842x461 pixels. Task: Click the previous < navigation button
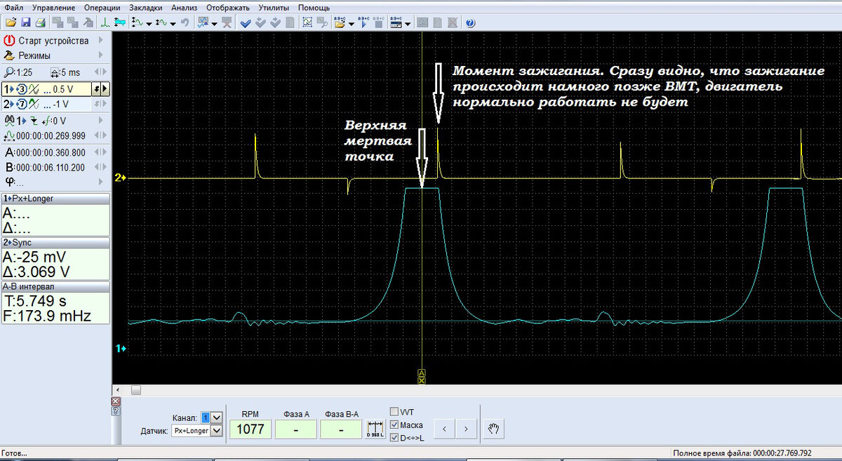(x=445, y=429)
